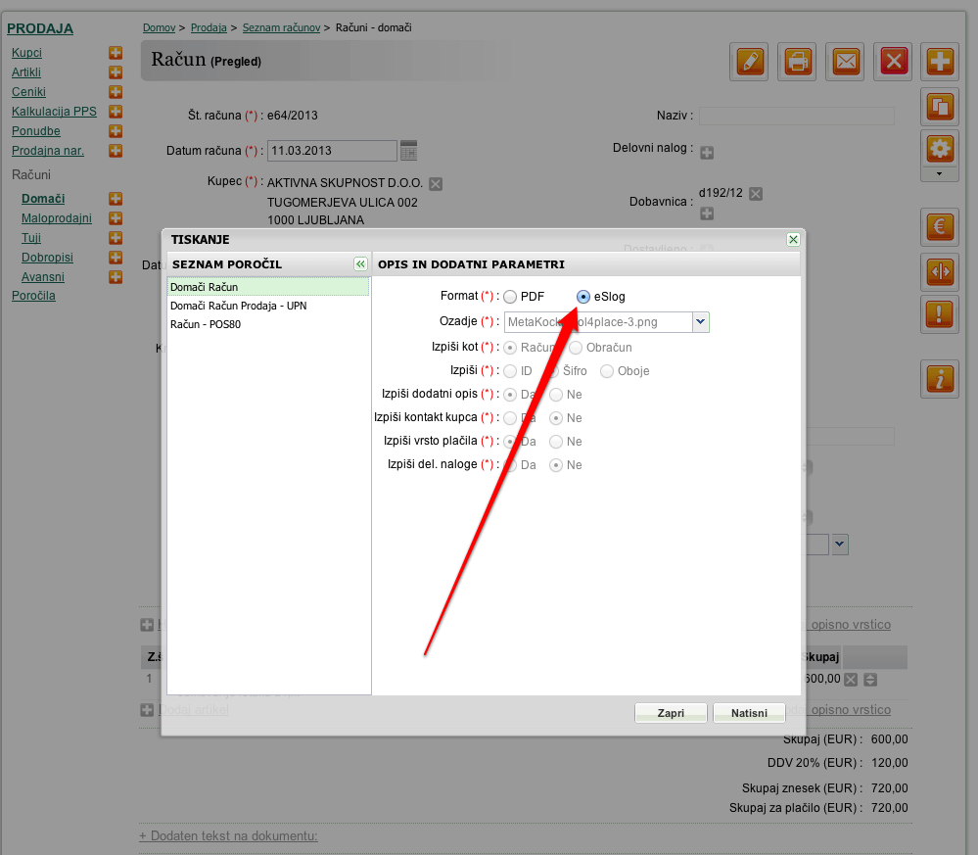
Task: Open Ceniki in sales menu
Action: pyautogui.click(x=28, y=92)
